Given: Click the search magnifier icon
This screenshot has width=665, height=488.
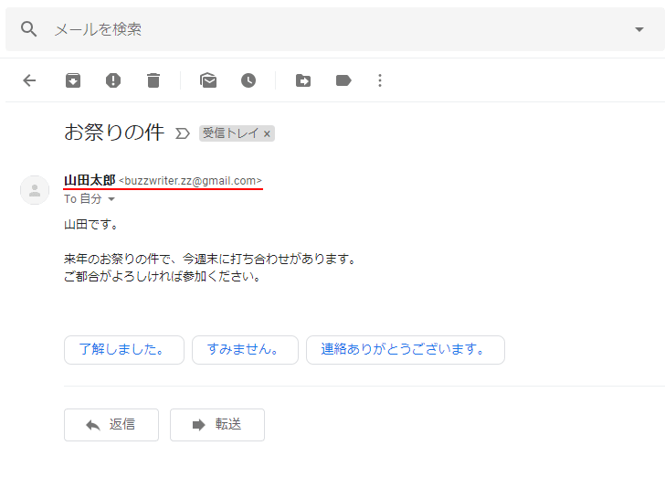Looking at the screenshot, I should click(x=28, y=29).
